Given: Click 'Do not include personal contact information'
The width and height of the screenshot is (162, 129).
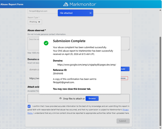Looking at the screenshot, I should (x=47, y=34).
